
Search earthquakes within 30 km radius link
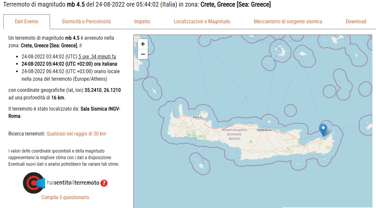pyautogui.click(x=76, y=134)
